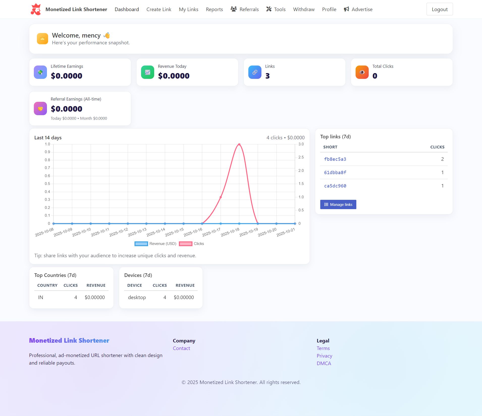Click the yellow crown welcome icon
This screenshot has height=416, width=482.
[42, 39]
